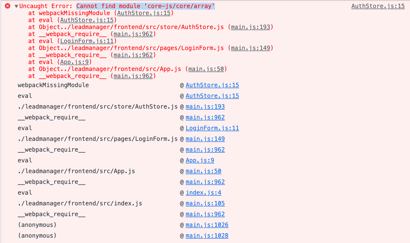
Task: Click the red error circle icon
Action: coord(8,6)
